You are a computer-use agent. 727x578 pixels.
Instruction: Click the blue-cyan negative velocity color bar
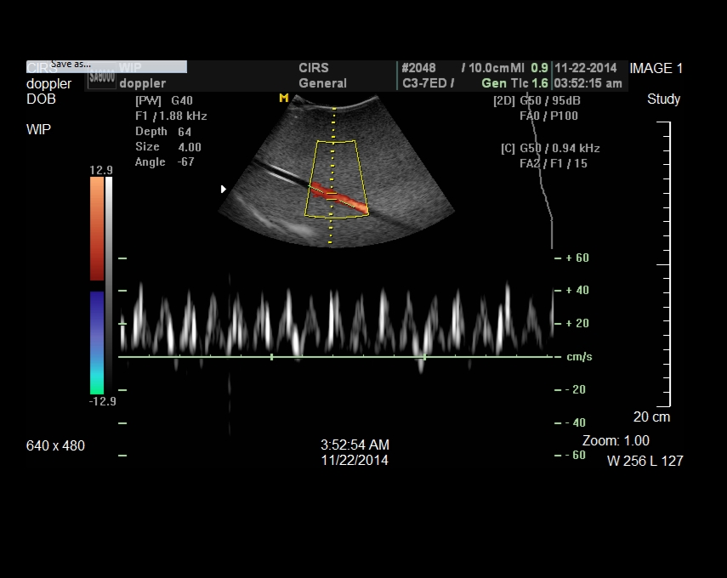(97, 342)
